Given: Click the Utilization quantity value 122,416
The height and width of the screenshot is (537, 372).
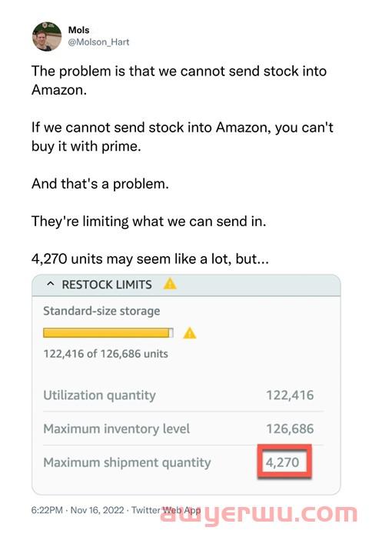Looking at the screenshot, I should pyautogui.click(x=290, y=395).
